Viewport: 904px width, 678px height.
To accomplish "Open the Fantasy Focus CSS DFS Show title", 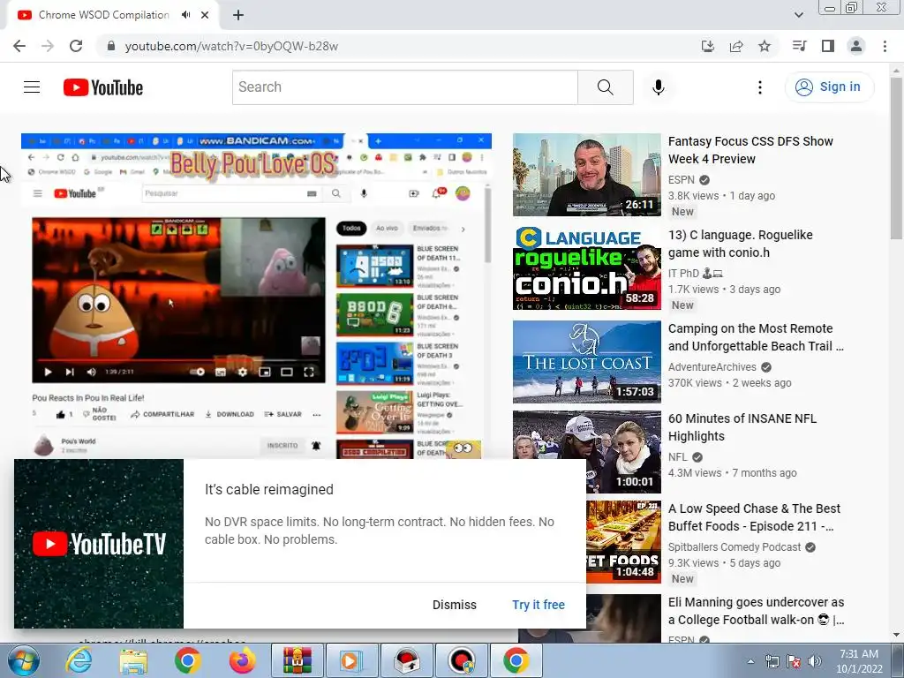I will pyautogui.click(x=750, y=150).
